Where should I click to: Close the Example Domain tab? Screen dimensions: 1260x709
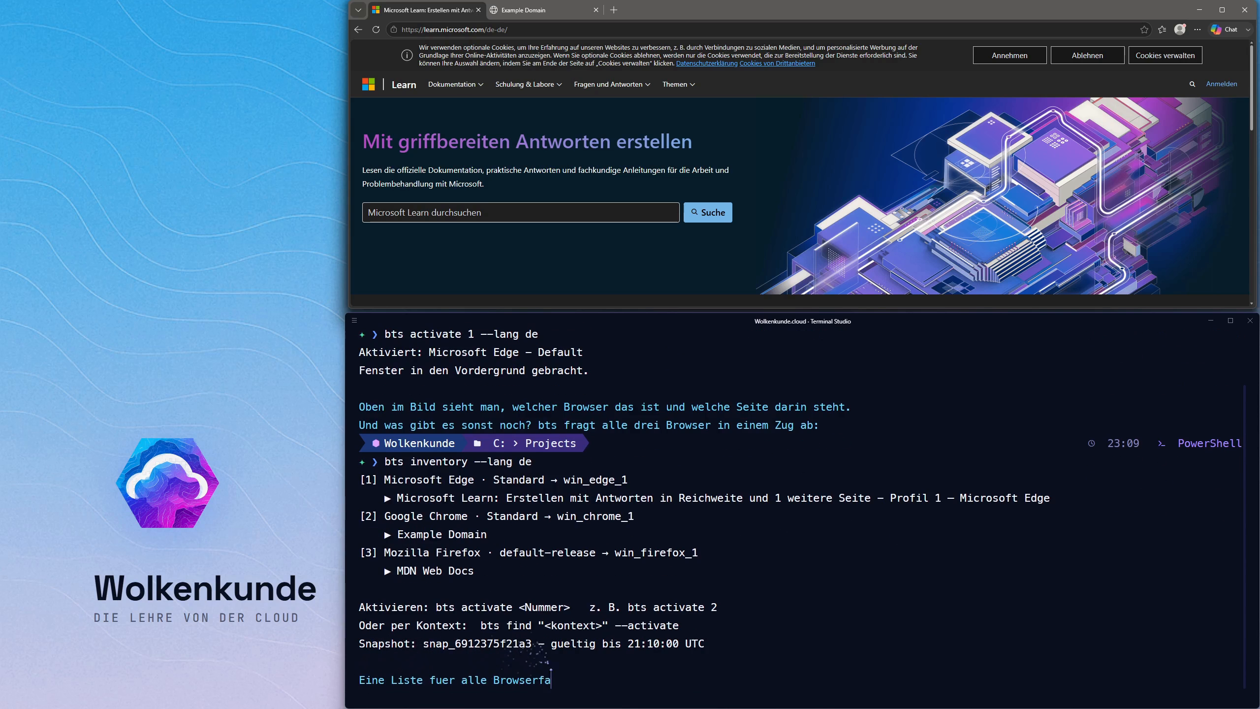coord(596,10)
